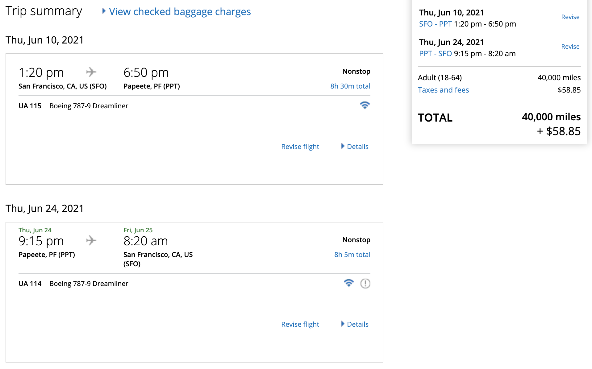Revise the Jun 24 PPT - SFO segment
Viewport: 592px width, 369px height.
pos(570,47)
